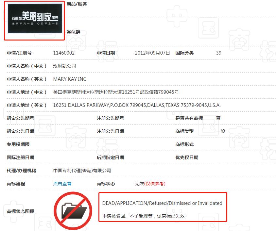This screenshot has height=231, width=276.
Task: Click the agency name 中国专利代理(香港)有限公司
Action: click(x=82, y=171)
